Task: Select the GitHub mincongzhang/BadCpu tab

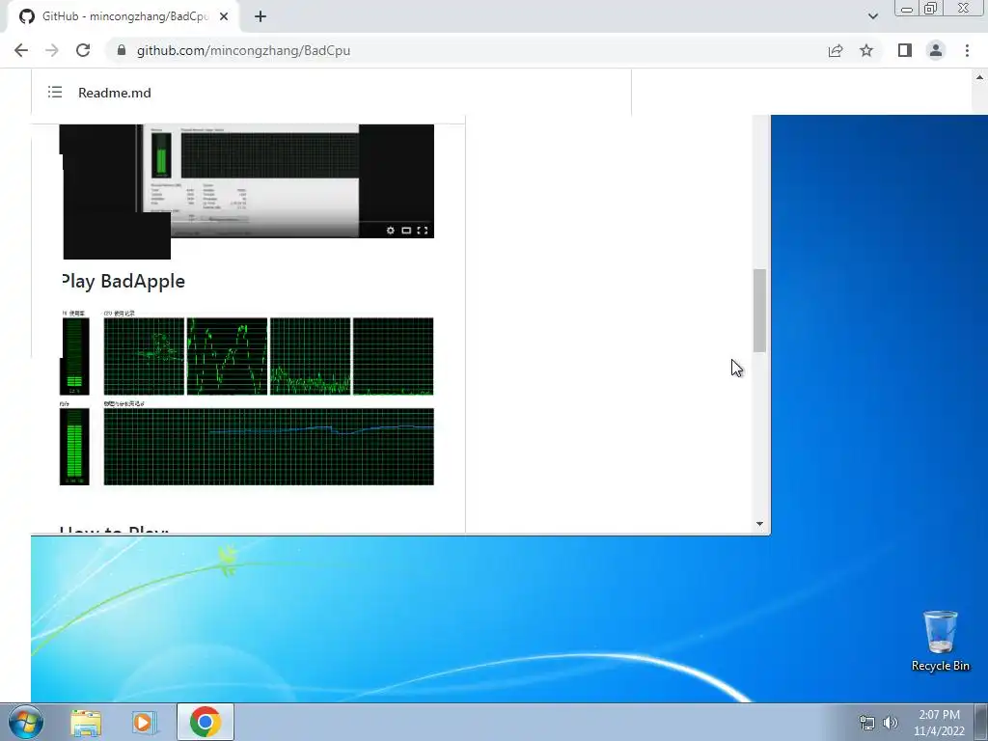Action: click(x=123, y=16)
